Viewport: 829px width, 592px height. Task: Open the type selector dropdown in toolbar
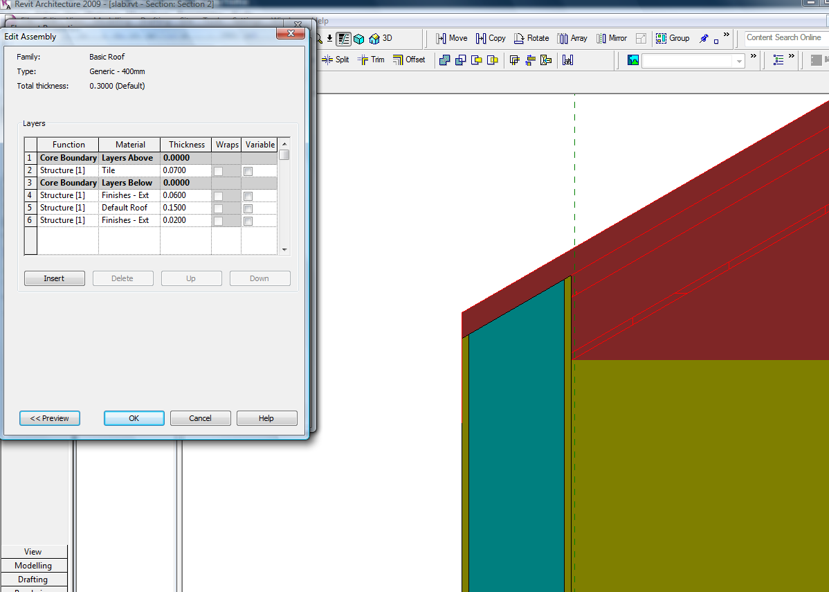[739, 61]
